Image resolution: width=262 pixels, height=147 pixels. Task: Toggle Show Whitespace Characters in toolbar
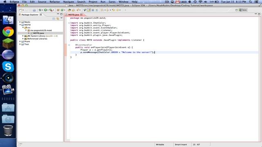coord(97,10)
